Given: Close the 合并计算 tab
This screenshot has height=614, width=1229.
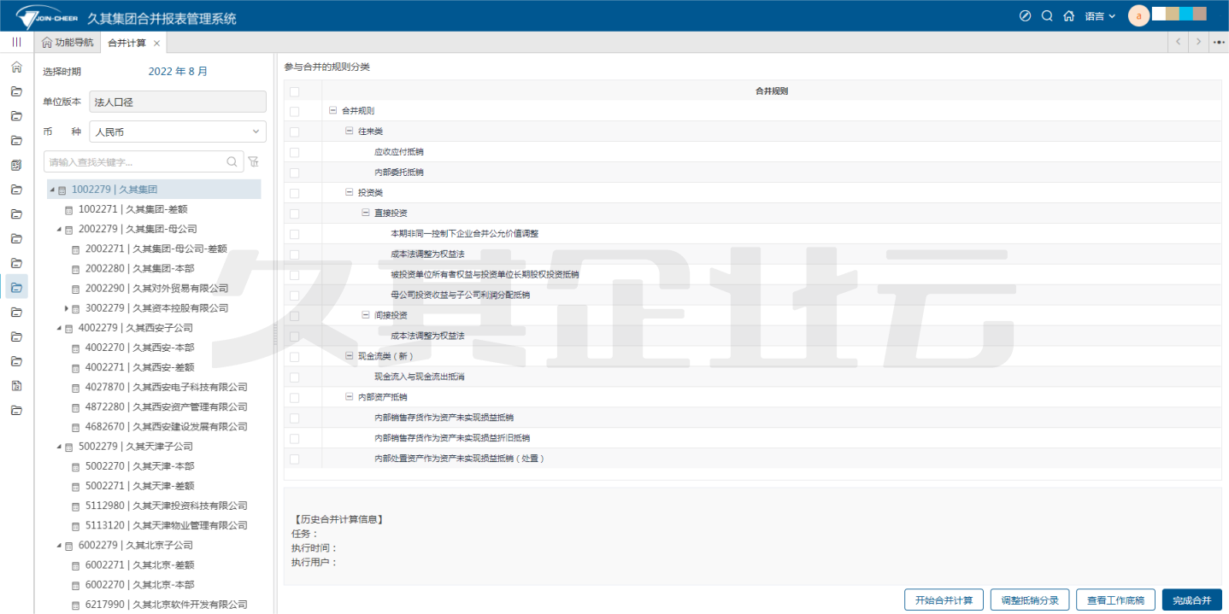Looking at the screenshot, I should (156, 44).
